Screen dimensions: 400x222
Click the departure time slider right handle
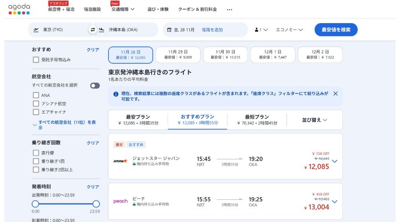click(96, 204)
